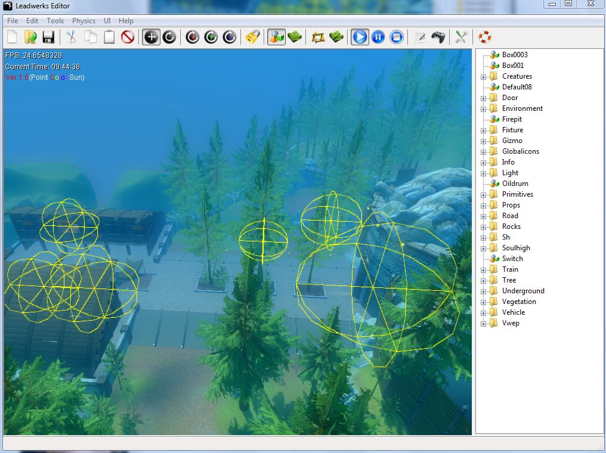Toggle the move tool plus icon
The height and width of the screenshot is (453, 606).
[151, 37]
